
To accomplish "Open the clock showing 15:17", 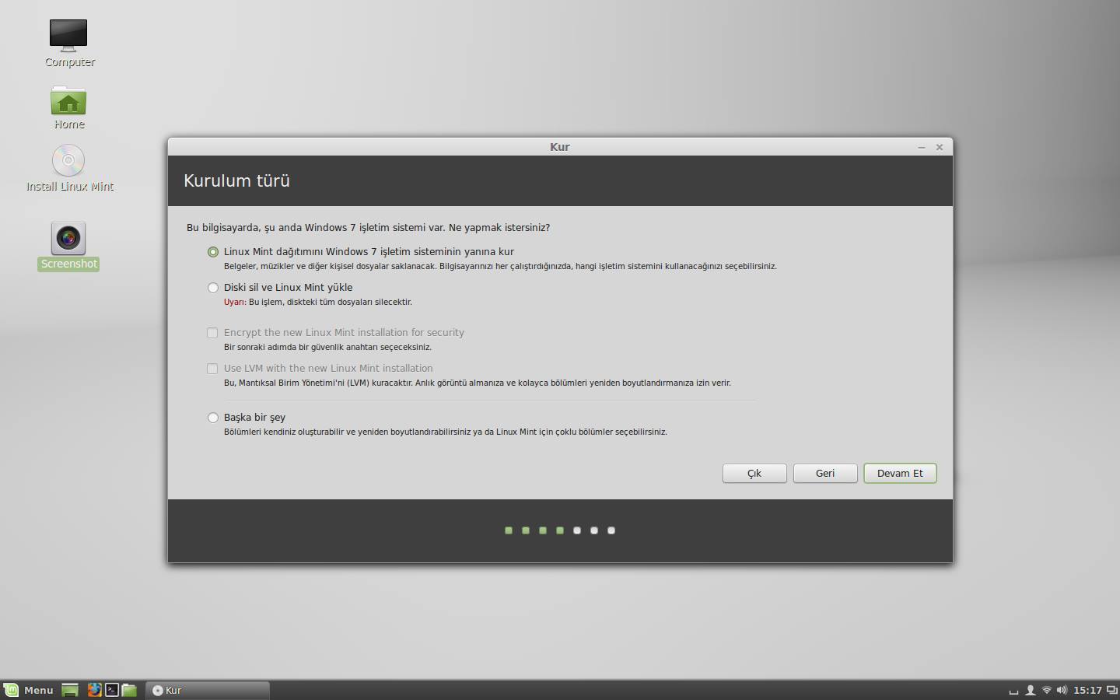I will (x=1087, y=690).
